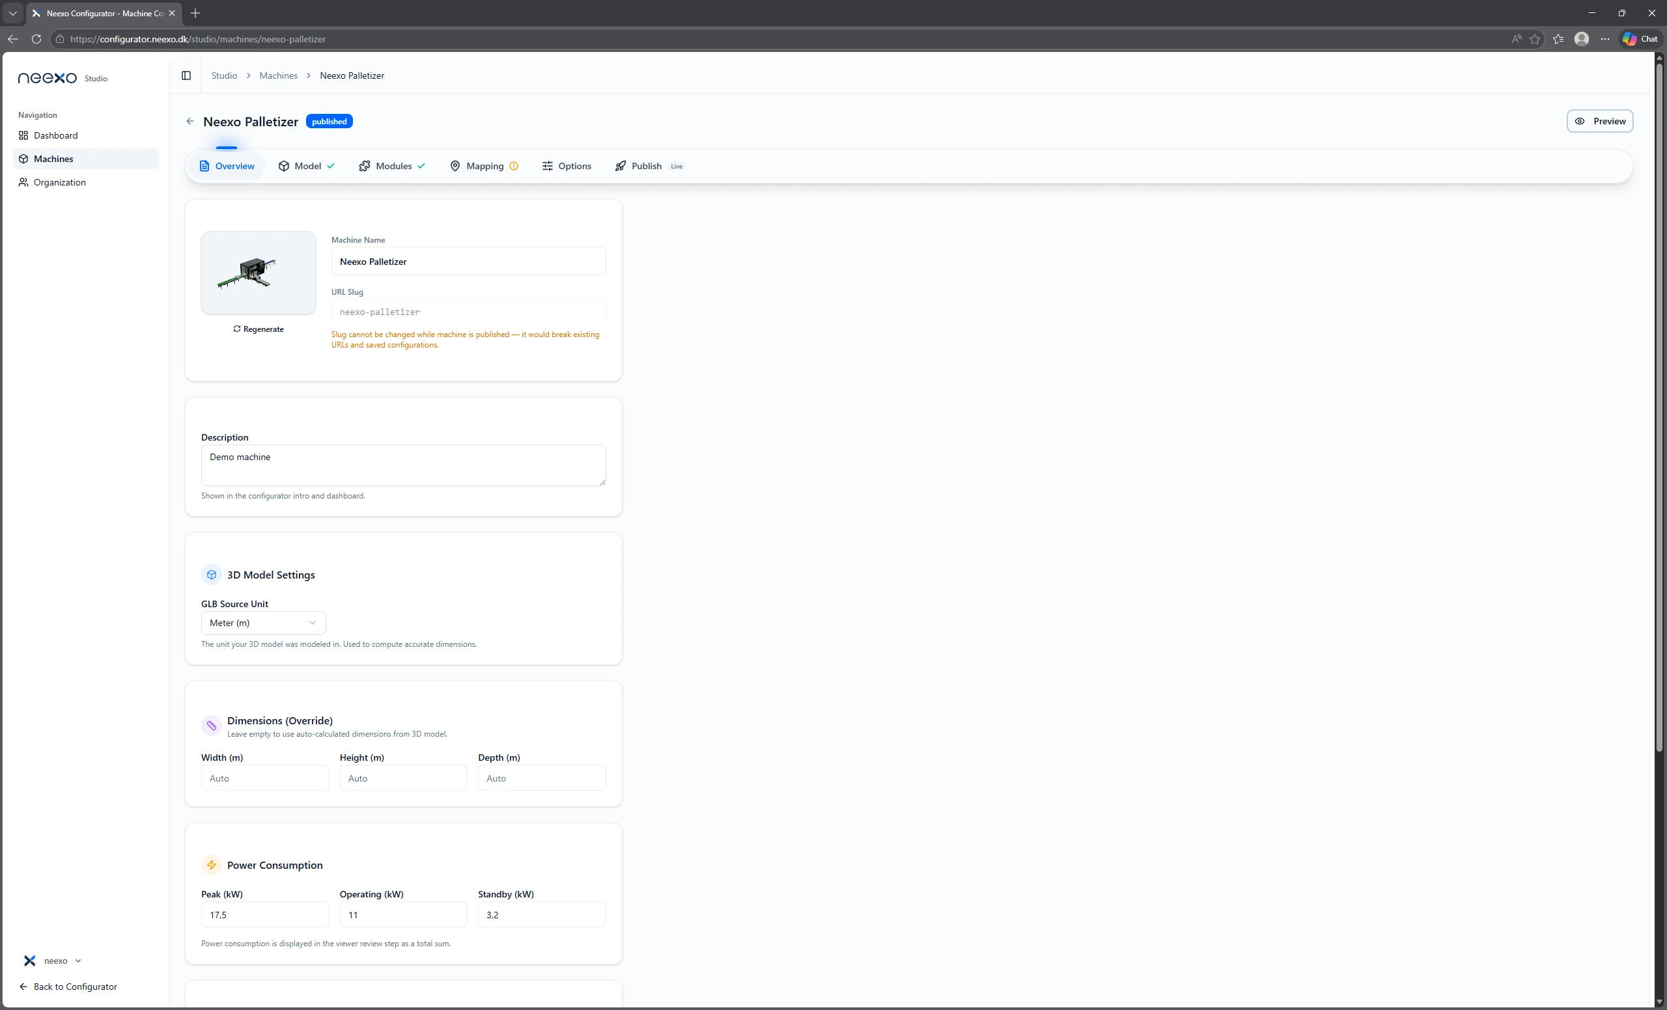Switch to the Mapping tab
The width and height of the screenshot is (1667, 1010).
pos(484,167)
